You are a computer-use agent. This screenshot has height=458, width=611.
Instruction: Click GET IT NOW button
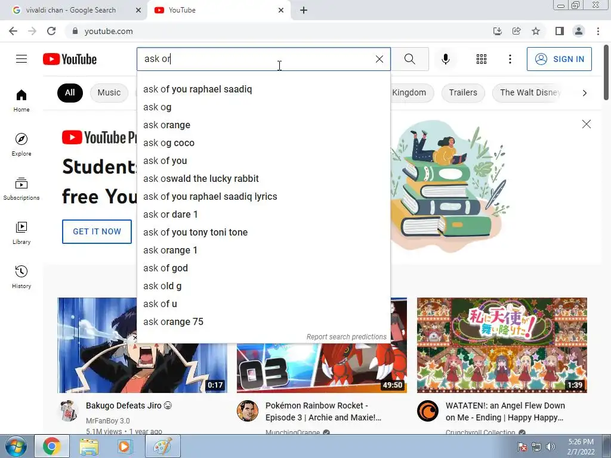[97, 231]
